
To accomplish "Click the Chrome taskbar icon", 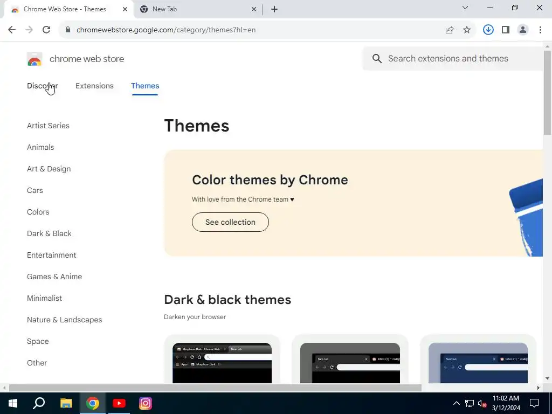I will (93, 403).
